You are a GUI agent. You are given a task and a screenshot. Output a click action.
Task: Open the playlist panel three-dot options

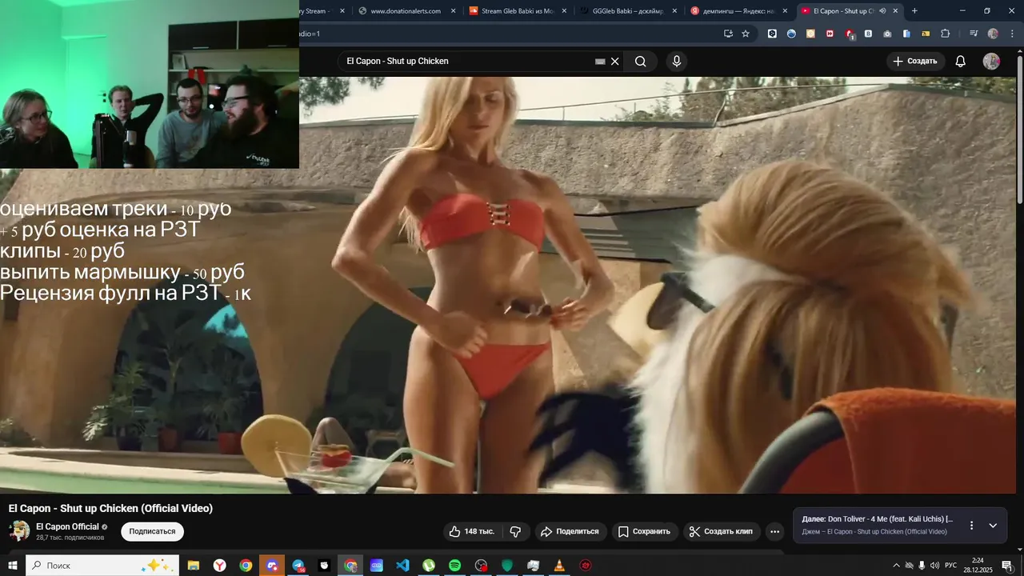[972, 526]
